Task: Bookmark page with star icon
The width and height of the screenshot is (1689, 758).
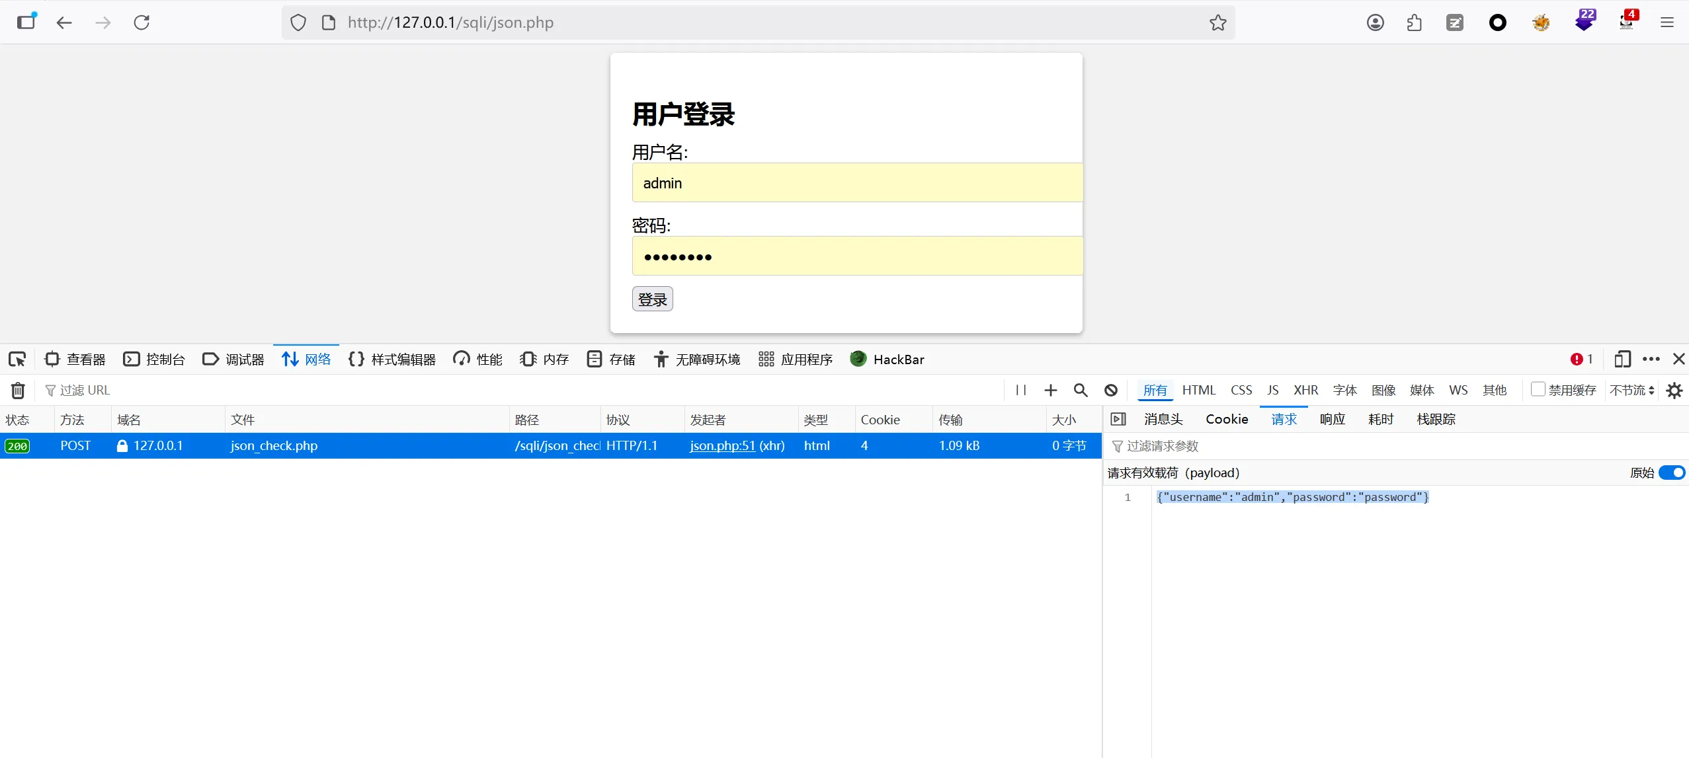Action: 1217,22
